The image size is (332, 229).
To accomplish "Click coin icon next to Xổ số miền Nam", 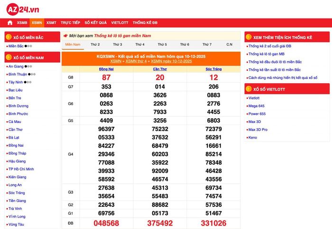I will coord(9,57).
